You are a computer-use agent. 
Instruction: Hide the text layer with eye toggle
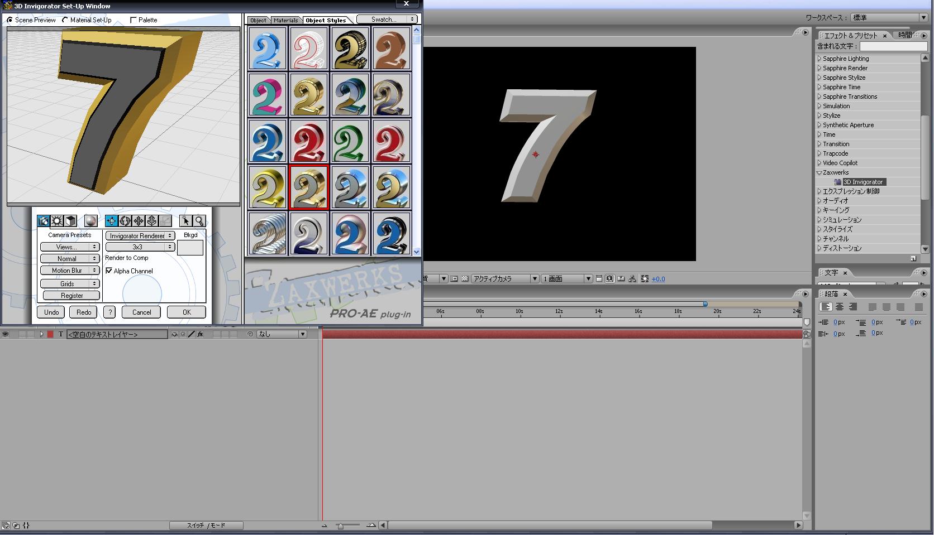(x=5, y=334)
